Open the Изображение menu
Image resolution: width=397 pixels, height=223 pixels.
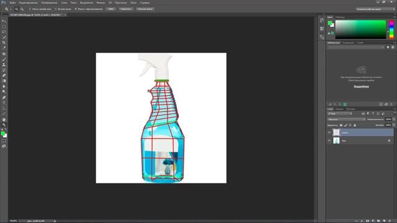point(50,2)
